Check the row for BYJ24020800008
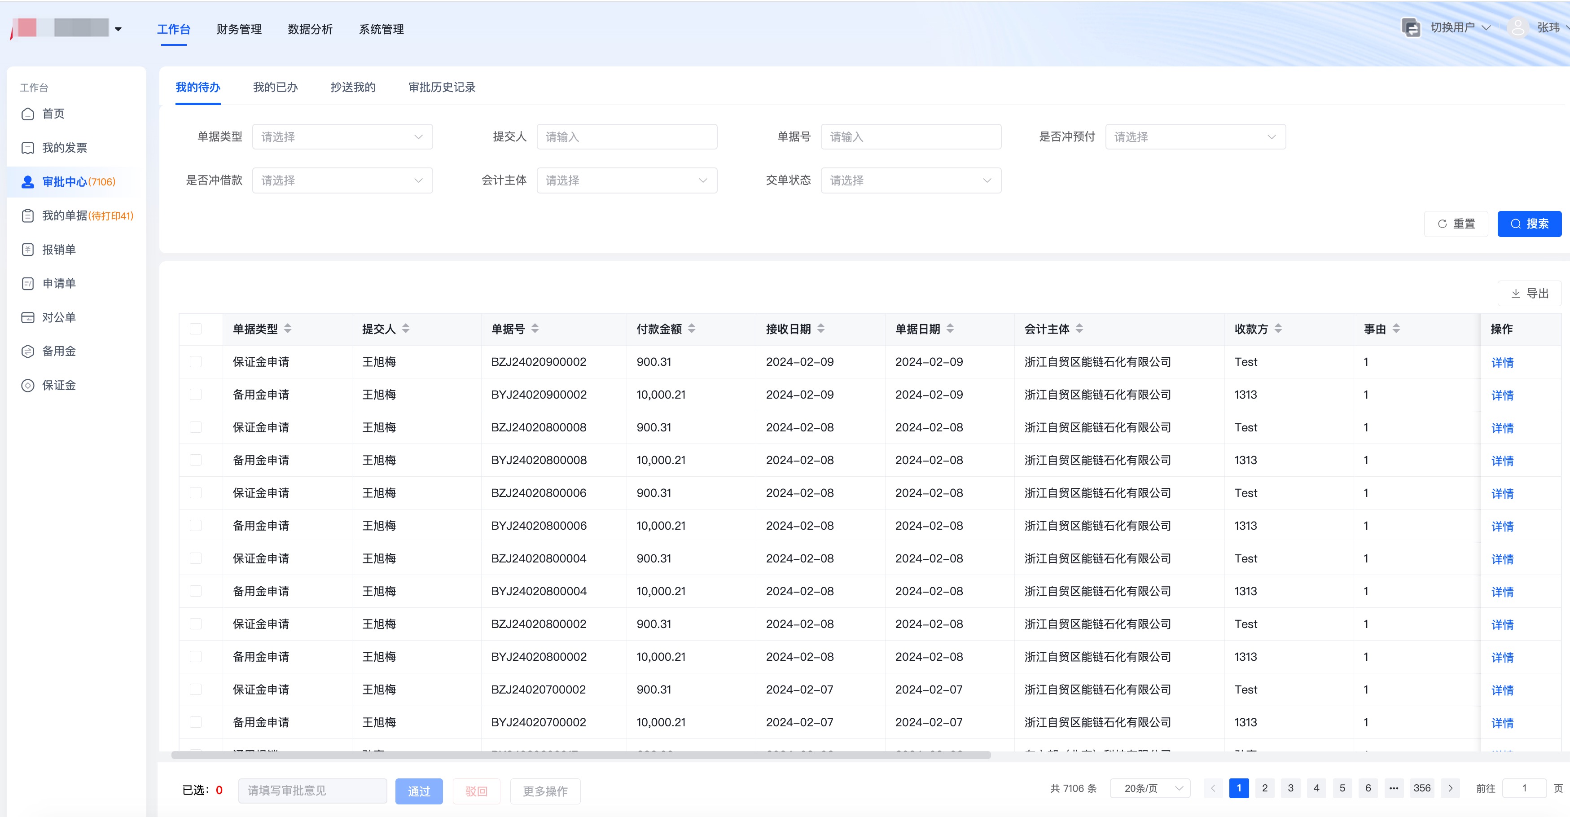 [196, 460]
